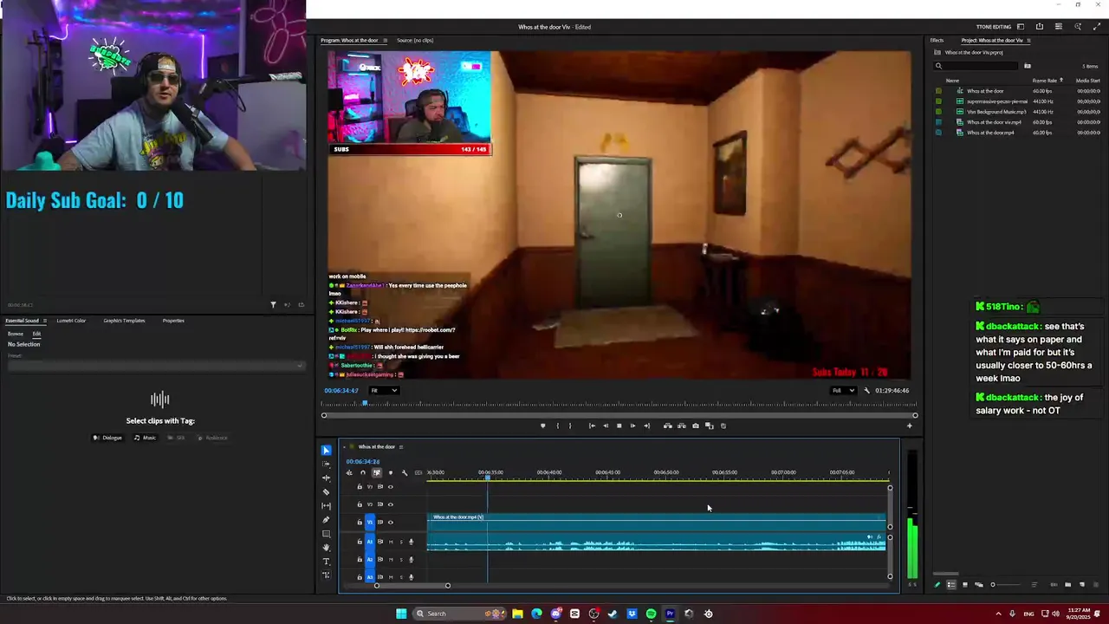Open the Program panel menu icon
This screenshot has width=1109, height=624.
click(x=386, y=41)
